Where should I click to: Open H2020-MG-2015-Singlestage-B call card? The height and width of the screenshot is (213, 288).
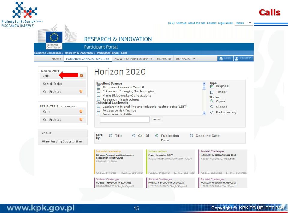118,183
